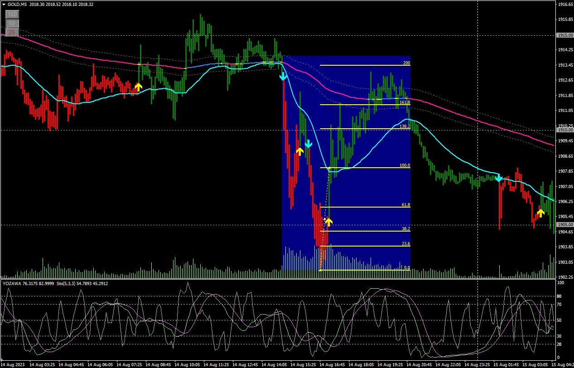Select the Fibonacci 38.2 level label
574x368 pixels.
coord(406,229)
